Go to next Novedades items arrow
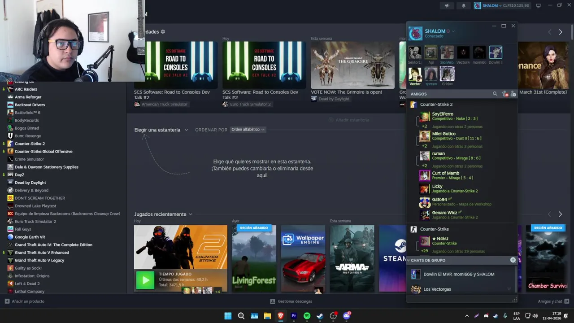This screenshot has width=574, height=323. 561,32
